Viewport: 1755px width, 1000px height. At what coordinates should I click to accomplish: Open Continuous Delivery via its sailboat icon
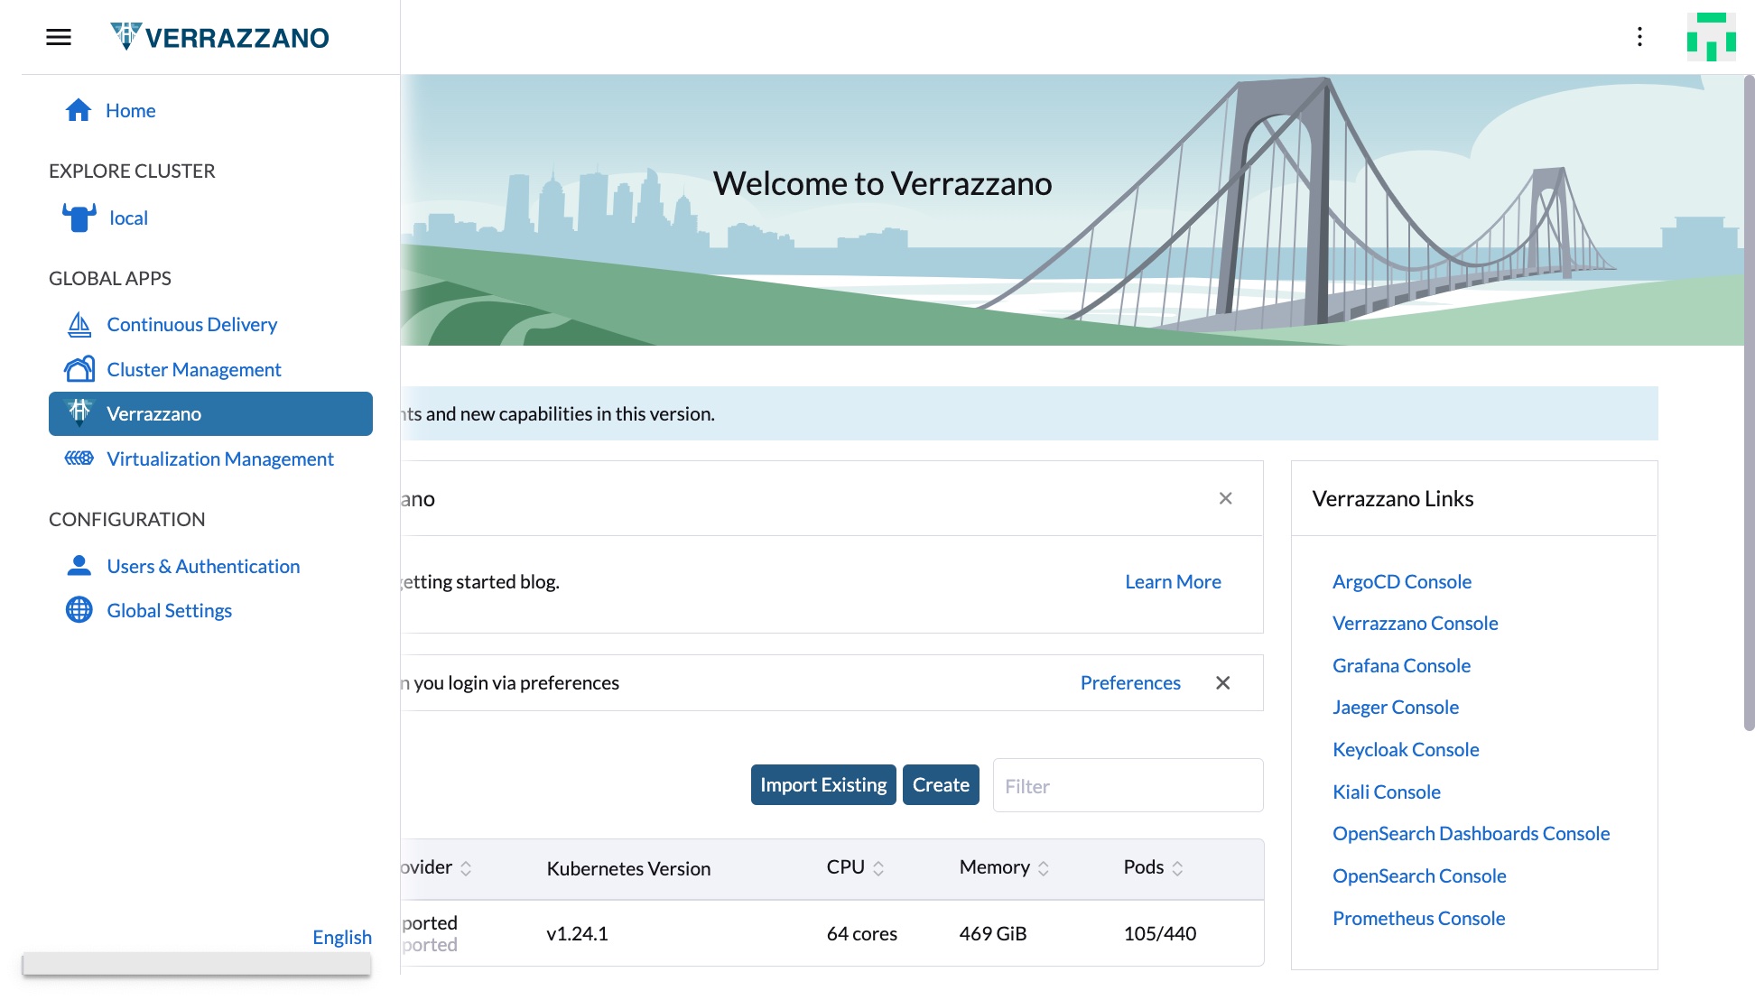[x=79, y=323]
